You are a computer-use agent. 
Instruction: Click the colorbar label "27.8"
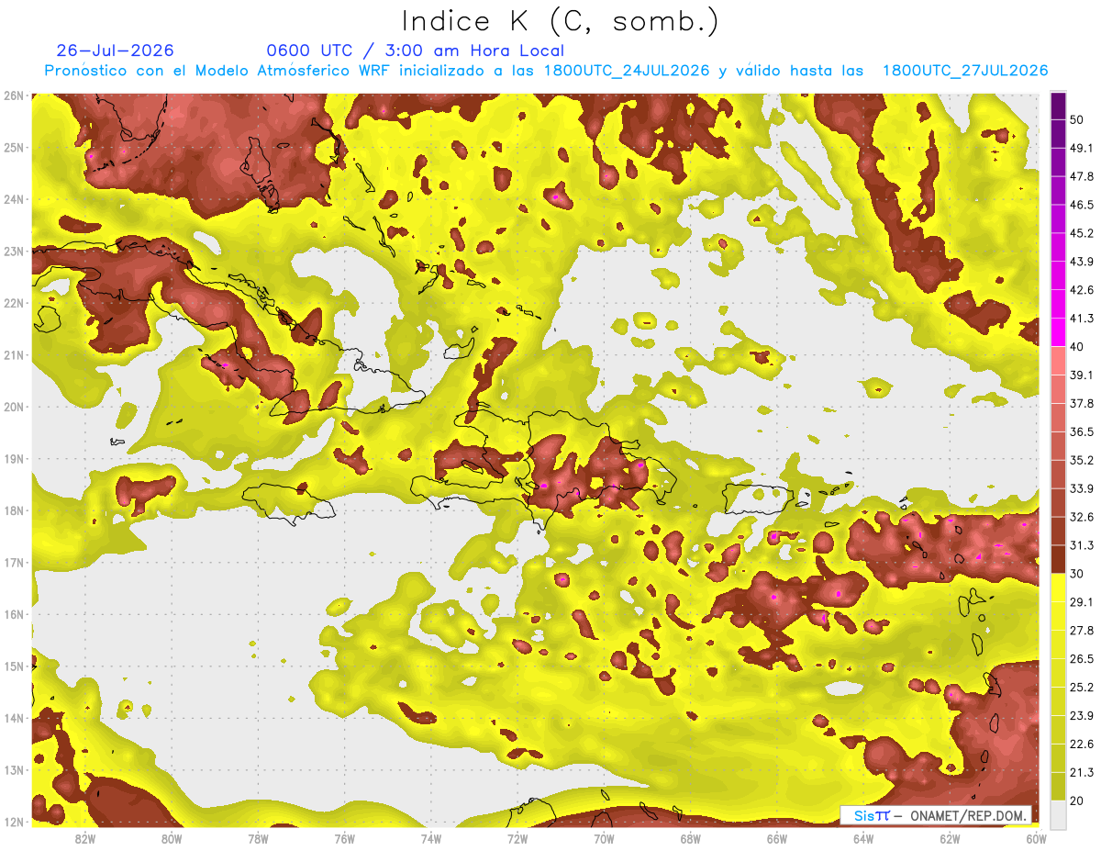click(x=1082, y=630)
